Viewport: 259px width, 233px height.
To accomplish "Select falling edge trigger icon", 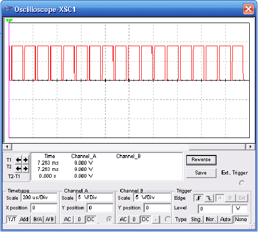I will (209, 198).
